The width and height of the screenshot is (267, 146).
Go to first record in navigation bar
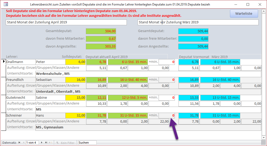19,143
